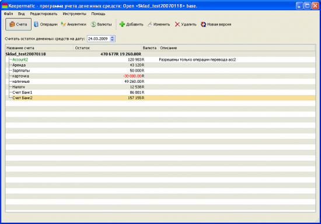Select root row Sklad_test20070118

click(160, 54)
